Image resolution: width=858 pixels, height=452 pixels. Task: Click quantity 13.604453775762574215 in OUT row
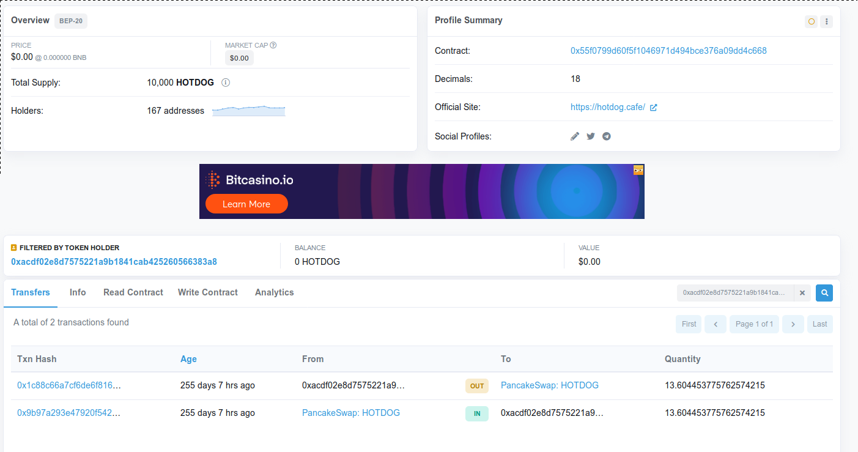[x=715, y=385]
